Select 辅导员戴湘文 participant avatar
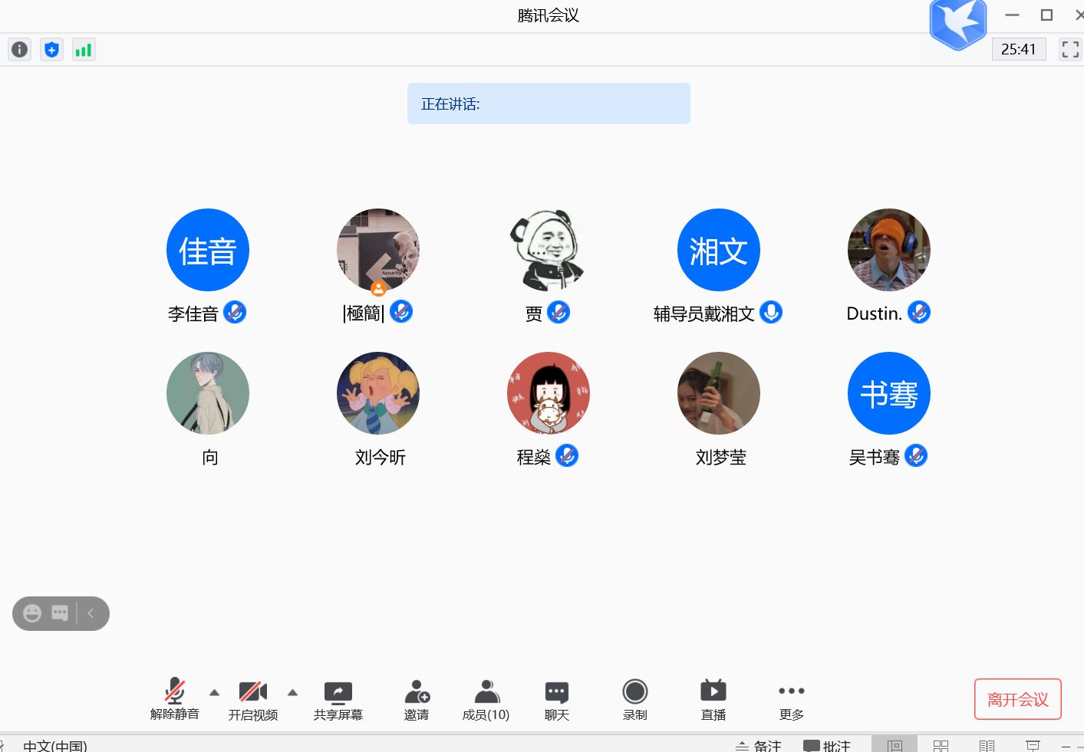 (x=718, y=250)
